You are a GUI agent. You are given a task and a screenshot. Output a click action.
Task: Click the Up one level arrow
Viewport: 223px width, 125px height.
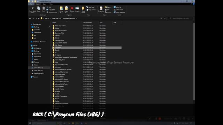(39, 18)
